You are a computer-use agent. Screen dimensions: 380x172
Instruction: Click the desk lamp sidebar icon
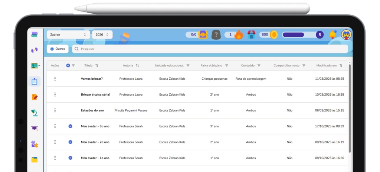35,113
